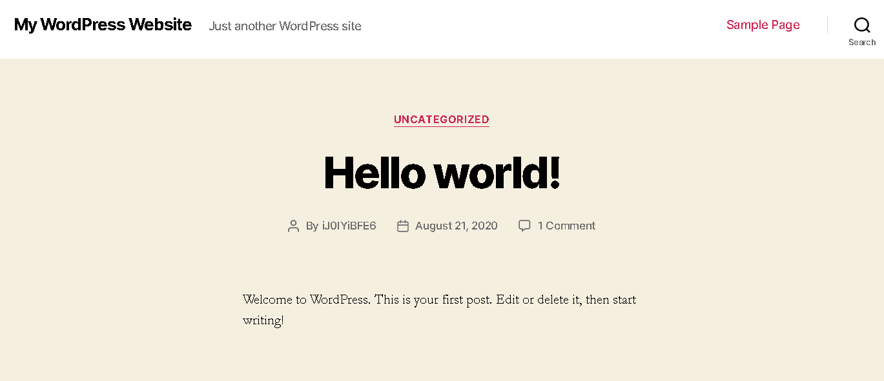Image resolution: width=884 pixels, height=381 pixels.
Task: Open the Hello world! post title
Action: click(442, 172)
